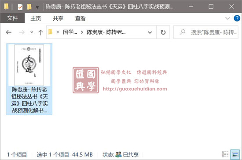Open the recent locations dropdown
The image size is (242, 160).
pos(32,32)
